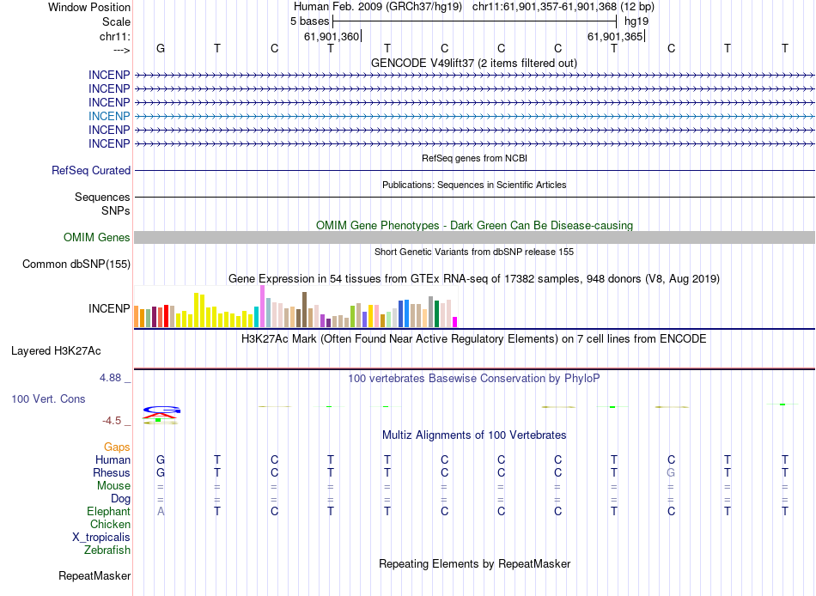The width and height of the screenshot is (816, 596).
Task: Click the 61,901,360 ruler coordinate
Action: 332,36
